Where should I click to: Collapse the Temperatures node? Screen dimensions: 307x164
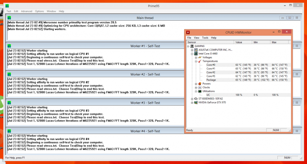click(x=196, y=61)
